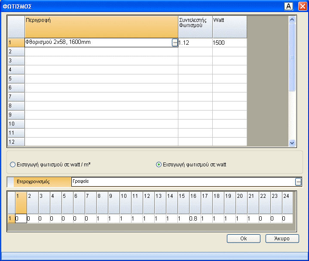Click the coefficient cell in row 10
The image size is (309, 261).
coord(195,124)
